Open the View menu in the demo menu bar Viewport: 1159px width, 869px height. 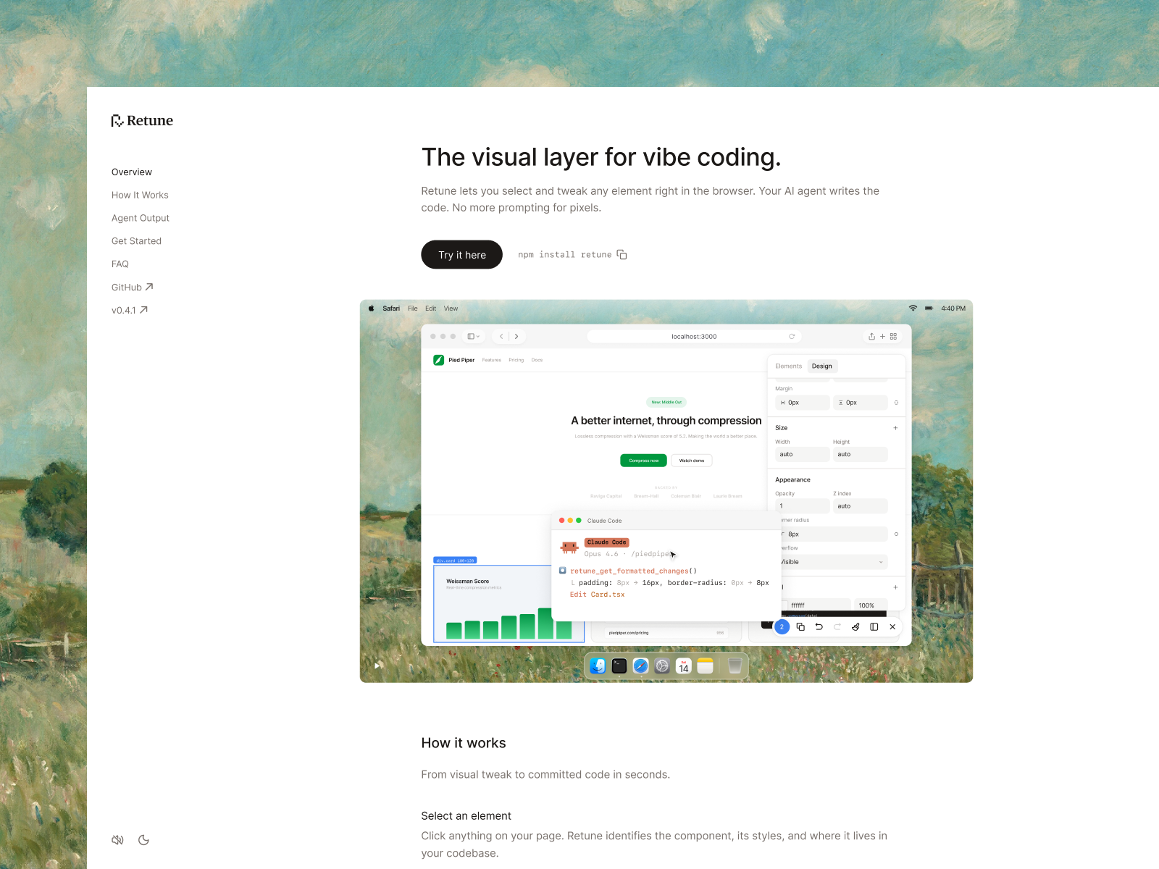coord(451,308)
